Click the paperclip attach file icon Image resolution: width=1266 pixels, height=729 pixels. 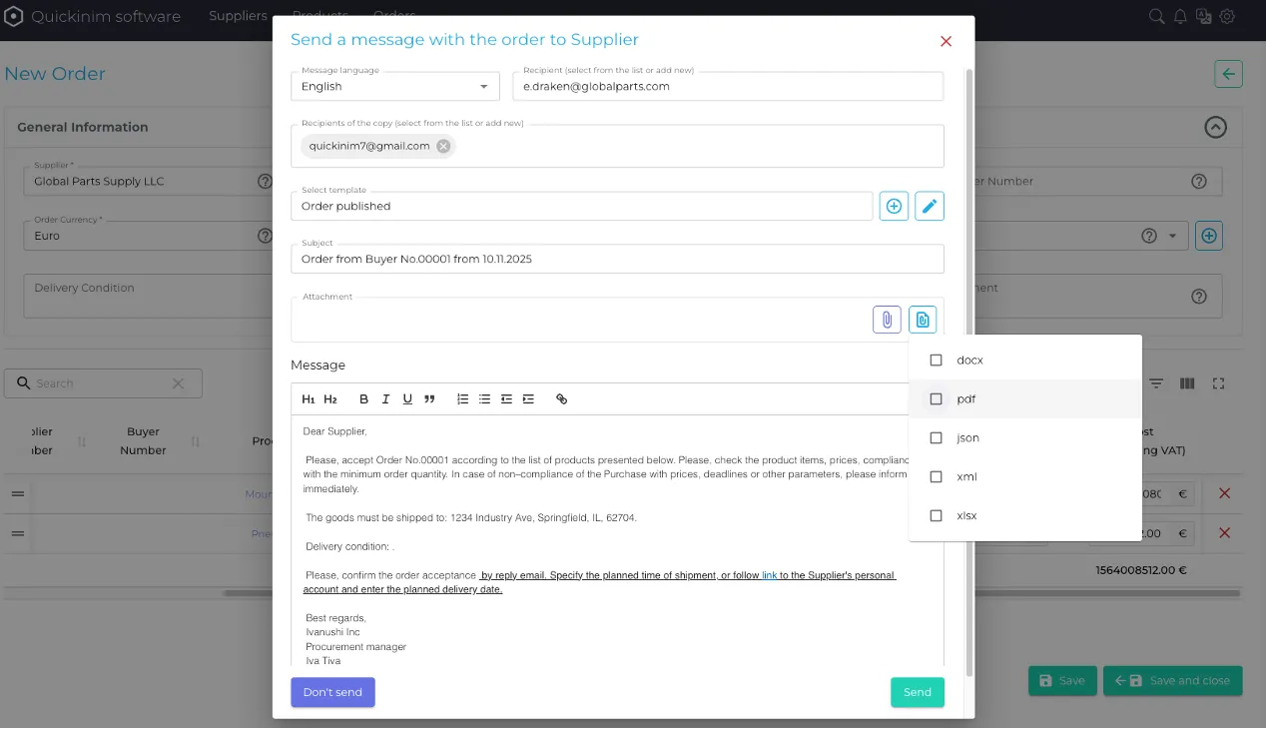click(x=887, y=320)
